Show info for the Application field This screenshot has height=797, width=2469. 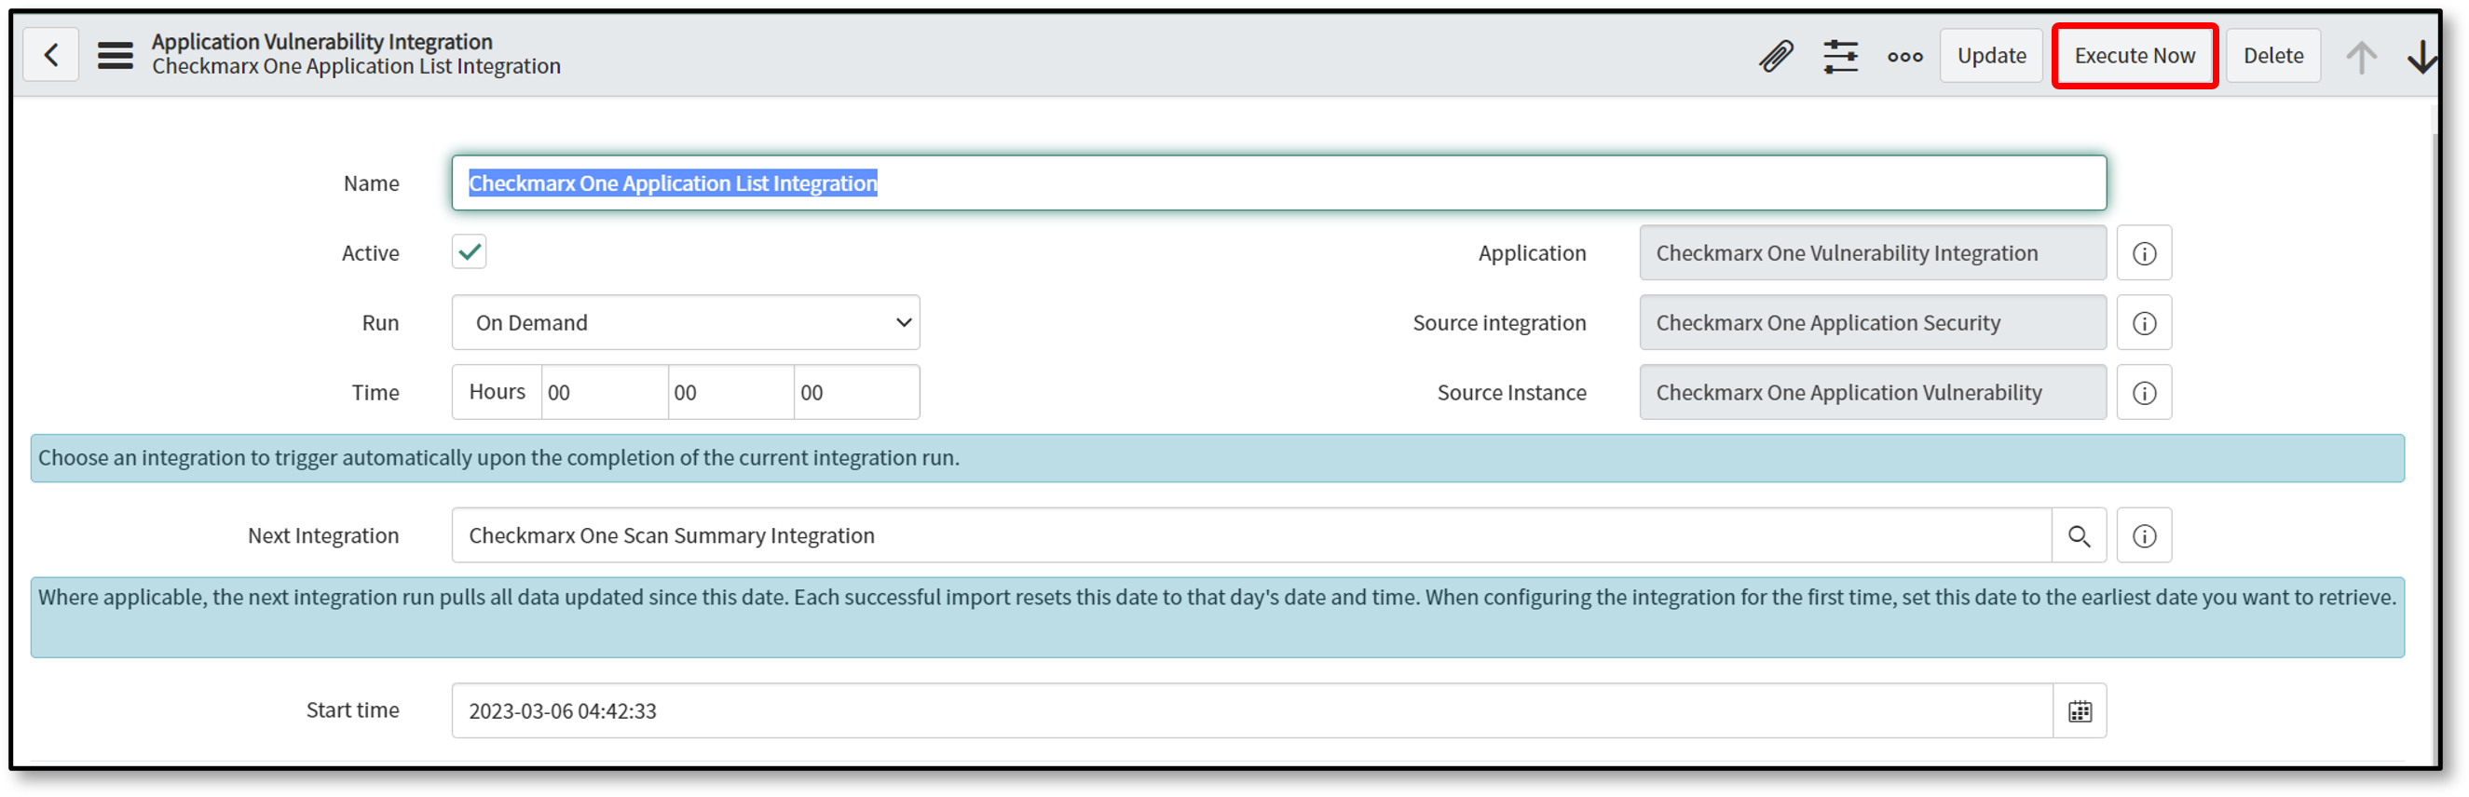2144,254
